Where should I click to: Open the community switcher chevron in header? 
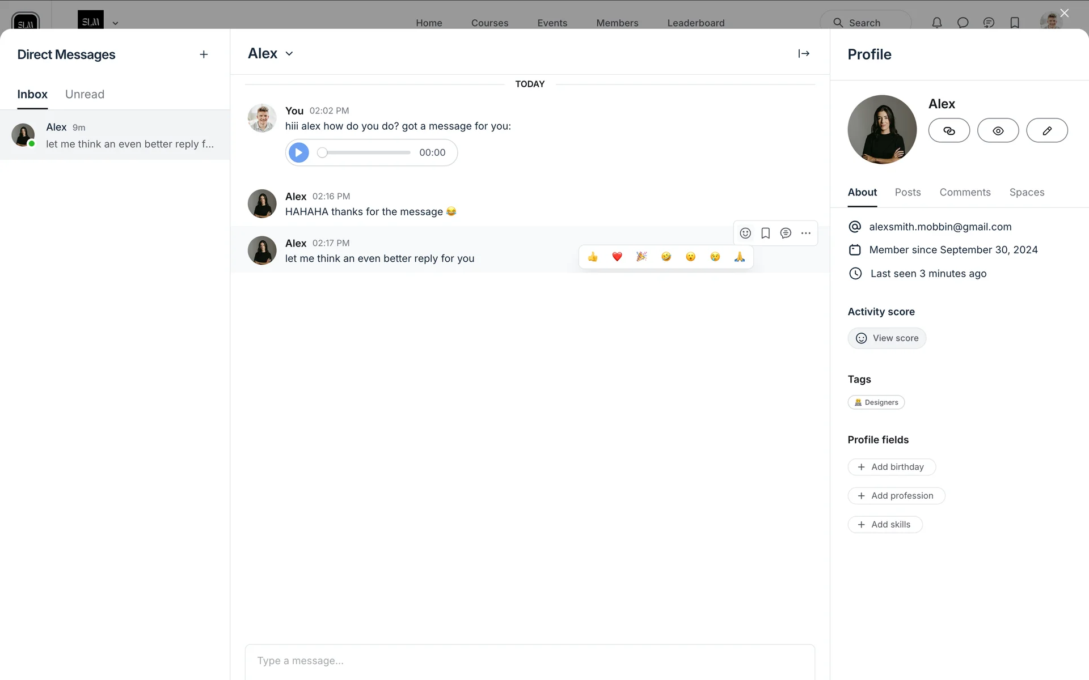click(115, 23)
